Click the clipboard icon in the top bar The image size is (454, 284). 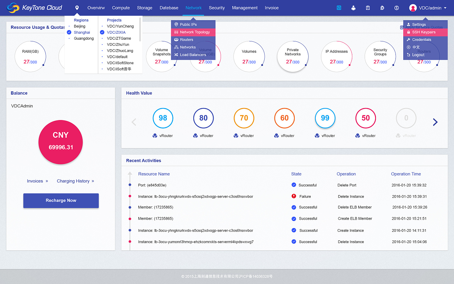368,7
